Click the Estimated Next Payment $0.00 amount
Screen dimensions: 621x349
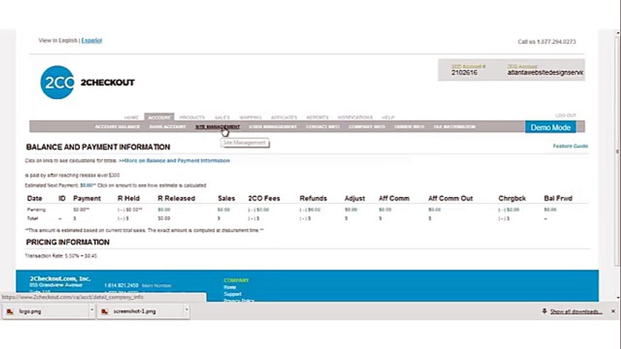tap(88, 185)
